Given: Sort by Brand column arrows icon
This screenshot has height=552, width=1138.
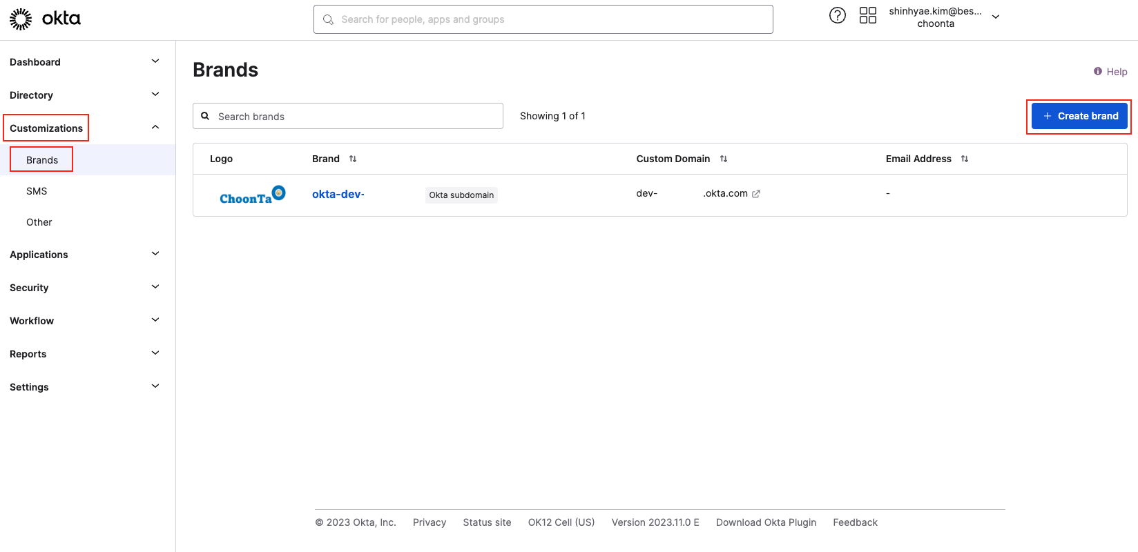Looking at the screenshot, I should [x=353, y=159].
